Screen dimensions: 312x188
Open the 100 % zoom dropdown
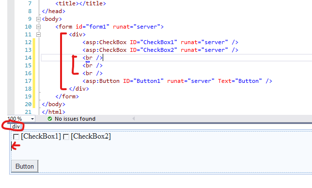(32, 119)
